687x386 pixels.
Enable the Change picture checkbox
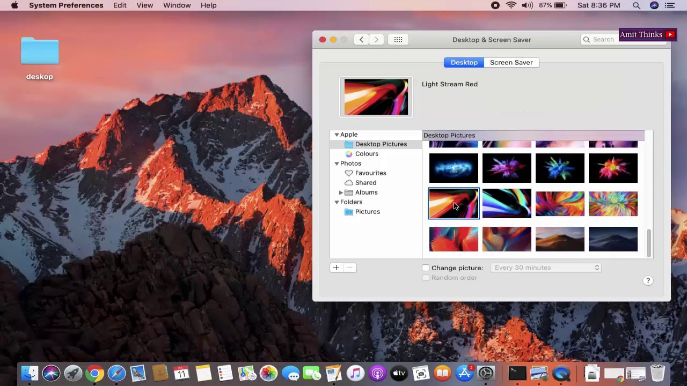coord(426,268)
